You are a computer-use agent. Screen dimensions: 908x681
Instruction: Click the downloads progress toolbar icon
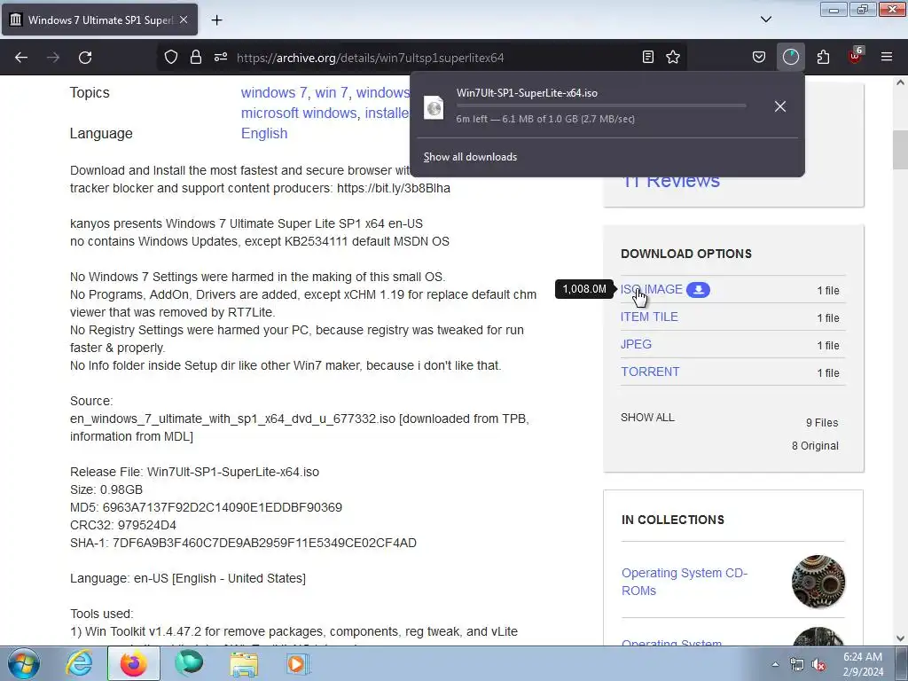click(x=790, y=57)
